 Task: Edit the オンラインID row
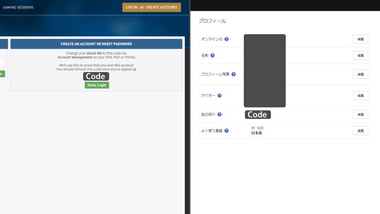click(361, 39)
